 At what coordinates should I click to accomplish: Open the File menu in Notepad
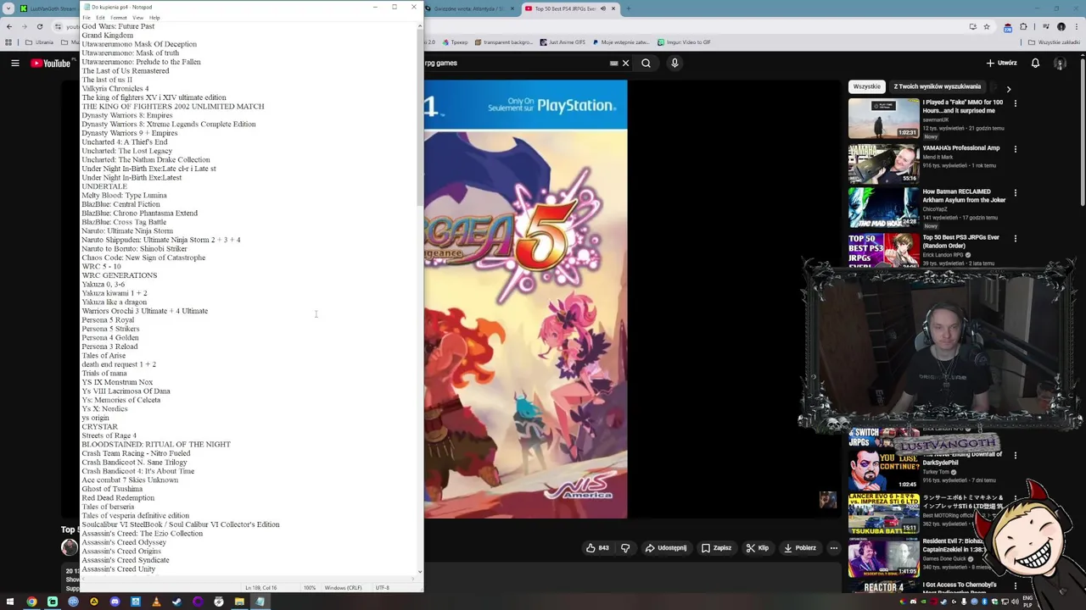tap(87, 17)
